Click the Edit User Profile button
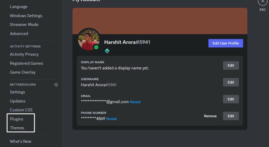The height and width of the screenshot is (147, 269). [x=226, y=43]
